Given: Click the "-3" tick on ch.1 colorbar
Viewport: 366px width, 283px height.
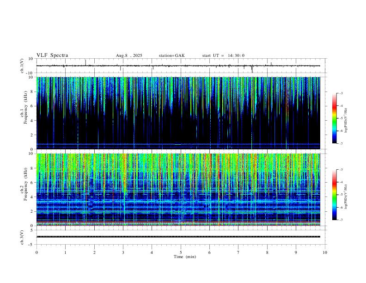Looking at the screenshot, I should pyautogui.click(x=341, y=93).
